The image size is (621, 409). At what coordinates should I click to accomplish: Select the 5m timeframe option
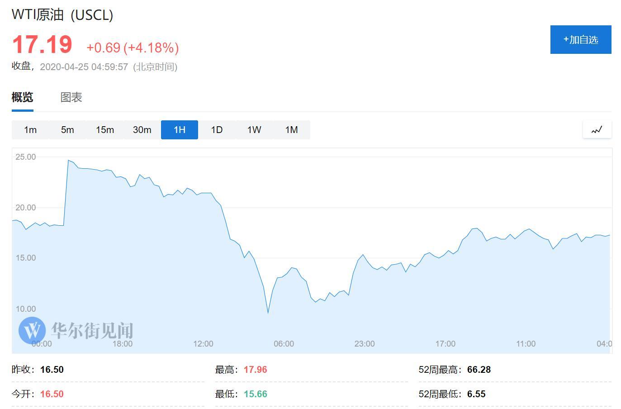(67, 129)
